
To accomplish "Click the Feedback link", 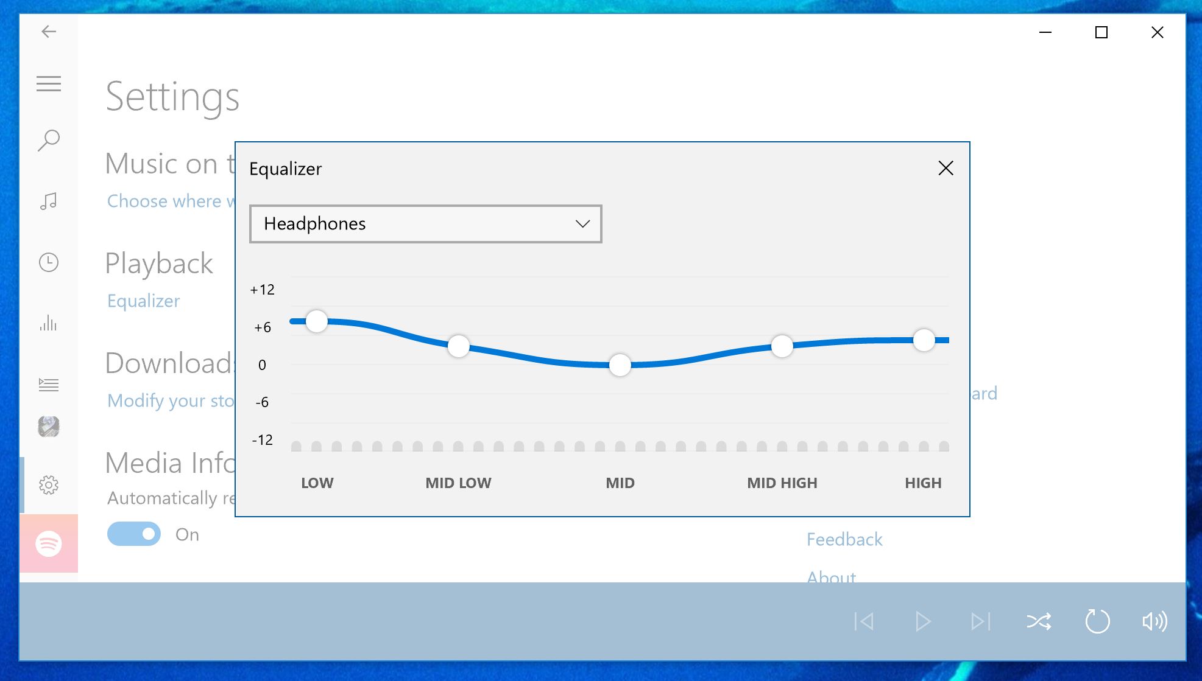I will [x=843, y=540].
